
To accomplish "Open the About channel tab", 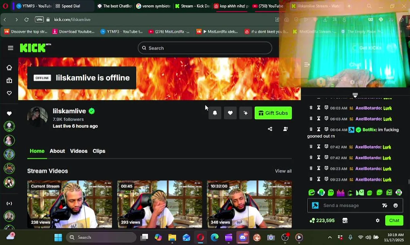I will pos(57,151).
